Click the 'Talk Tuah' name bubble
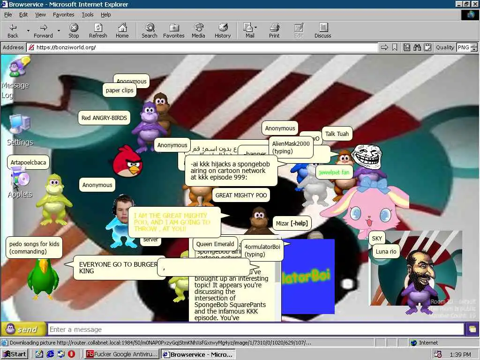Viewport: 480px width, 360px height. (337, 134)
